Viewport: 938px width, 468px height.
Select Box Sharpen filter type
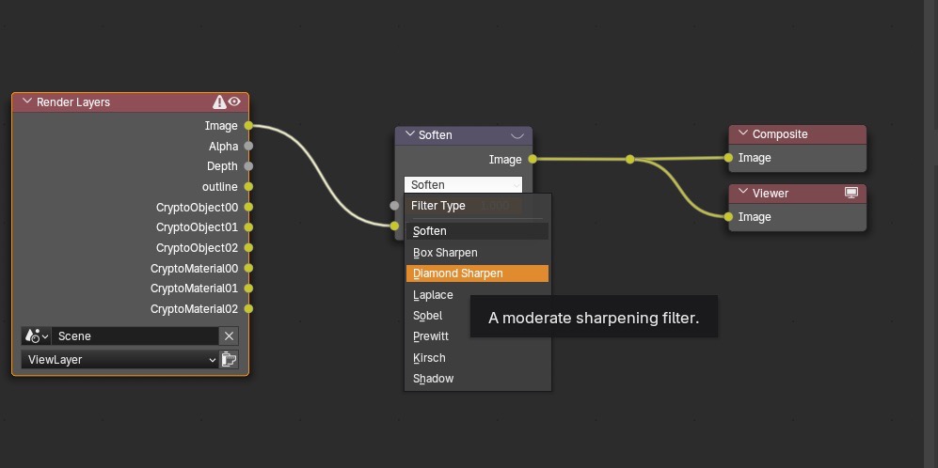click(477, 253)
